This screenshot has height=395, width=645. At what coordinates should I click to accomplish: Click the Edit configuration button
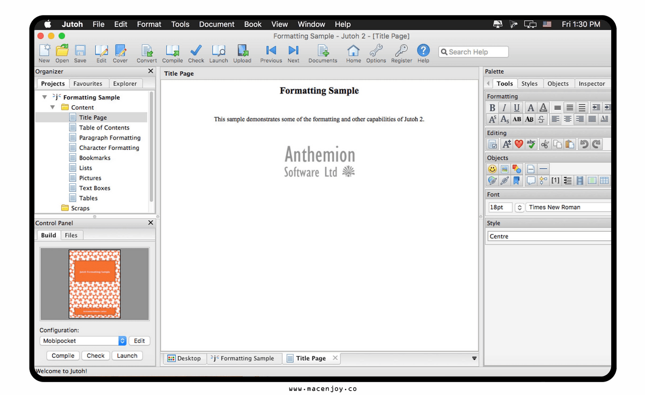coord(139,341)
